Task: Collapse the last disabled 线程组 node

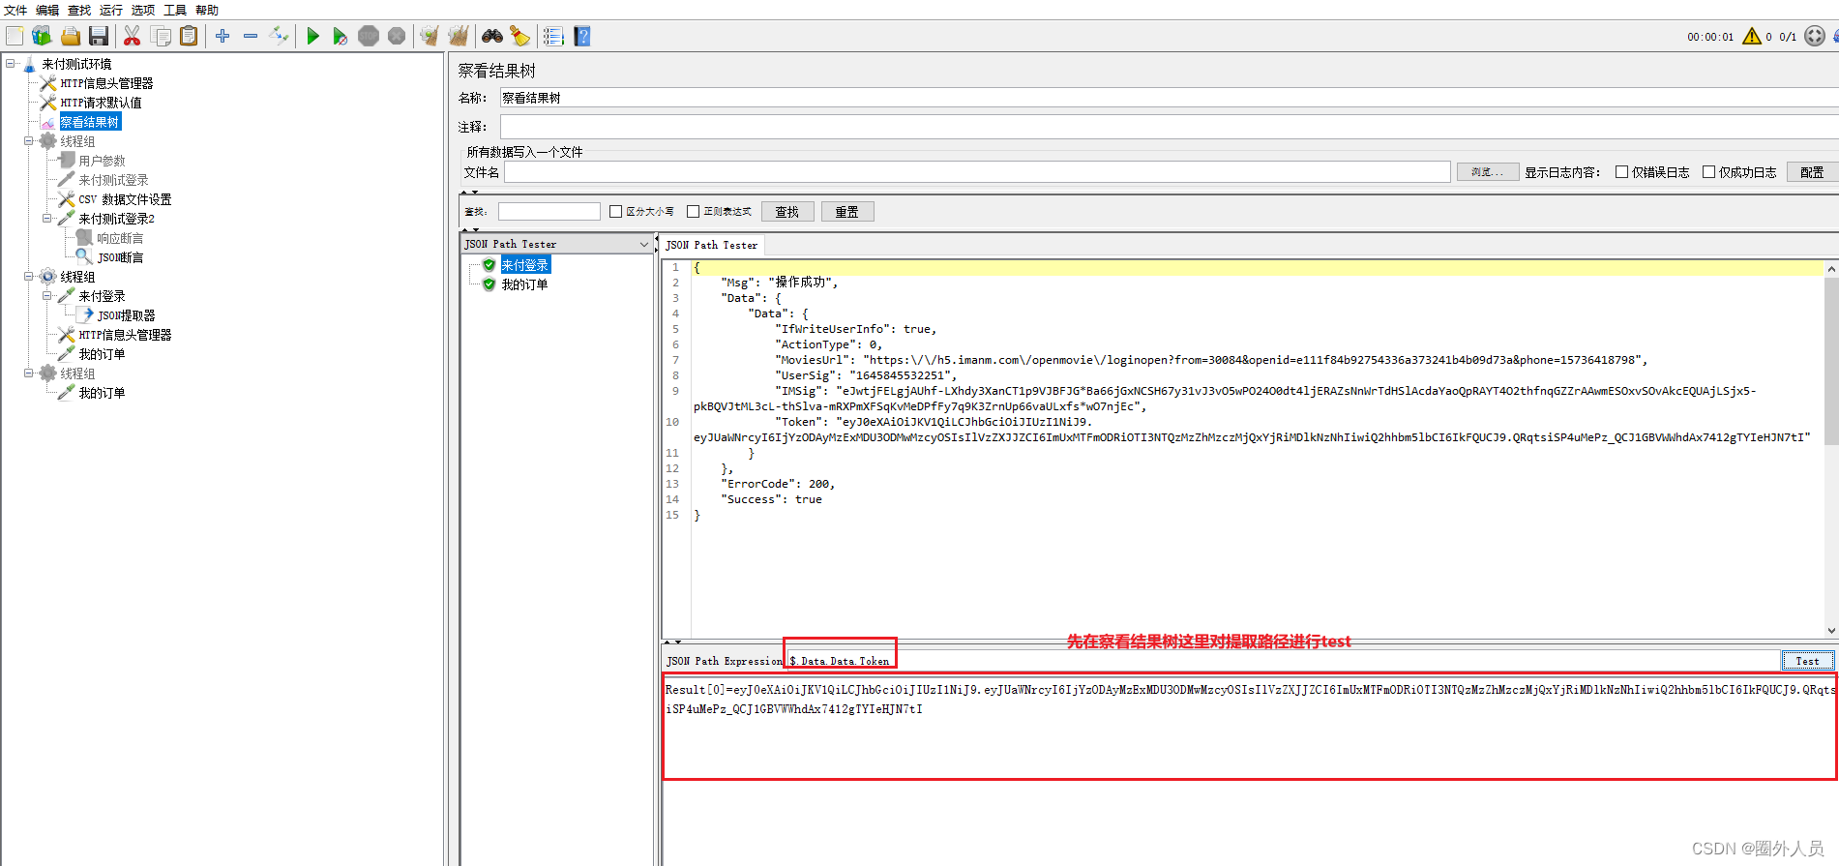Action: coord(29,373)
